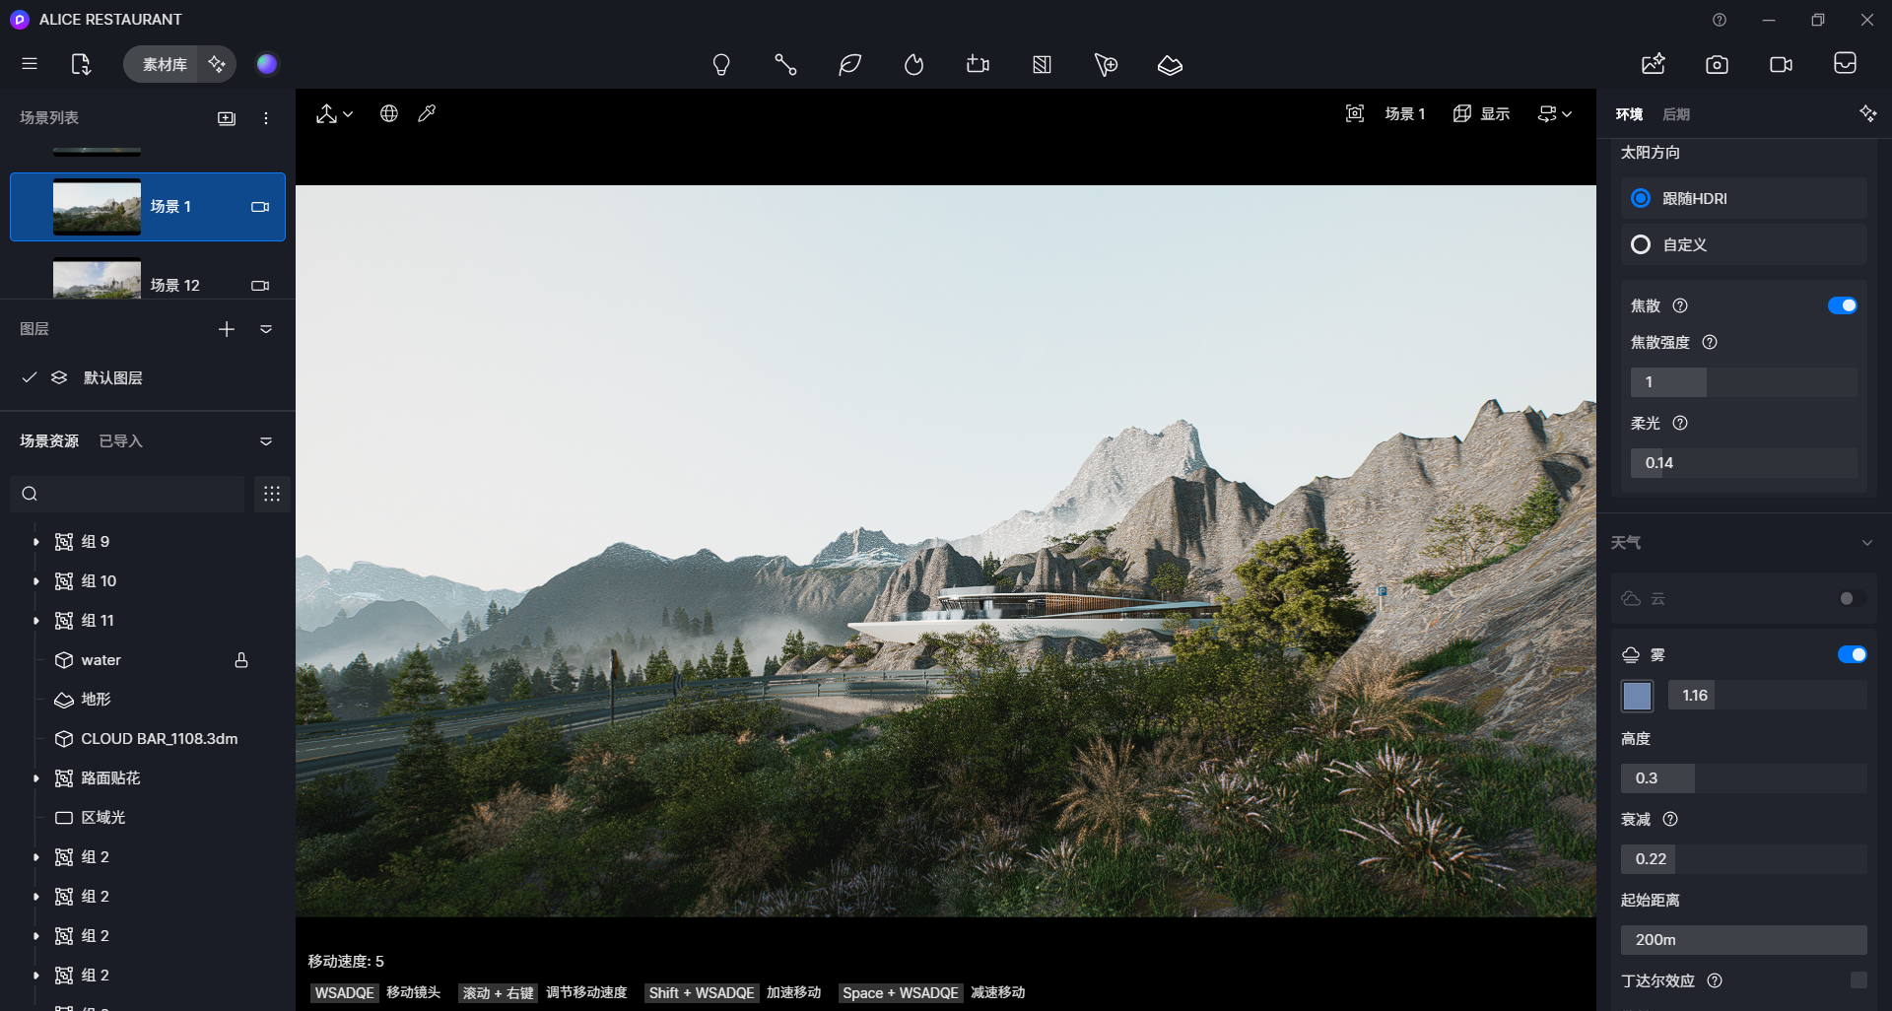This screenshot has height=1011, width=1892.
Task: Select the camera animation tool icon
Action: click(x=978, y=65)
